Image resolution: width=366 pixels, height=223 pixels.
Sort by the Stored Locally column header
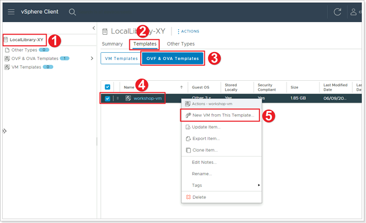231,87
